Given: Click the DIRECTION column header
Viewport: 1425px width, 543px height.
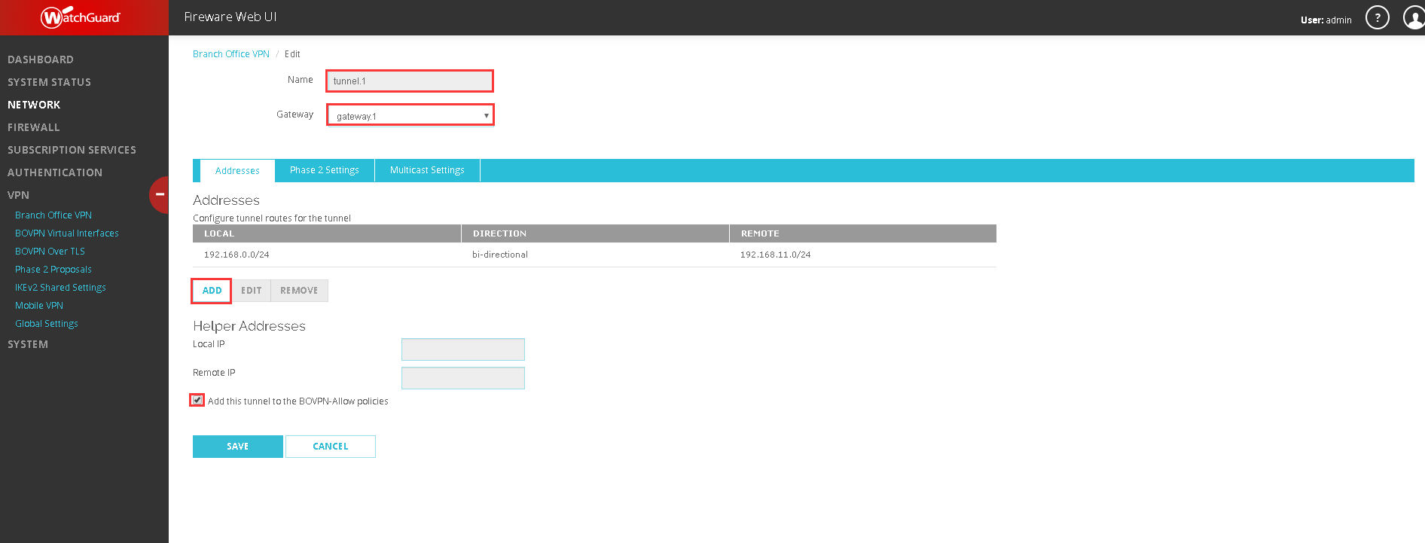Looking at the screenshot, I should pos(595,233).
